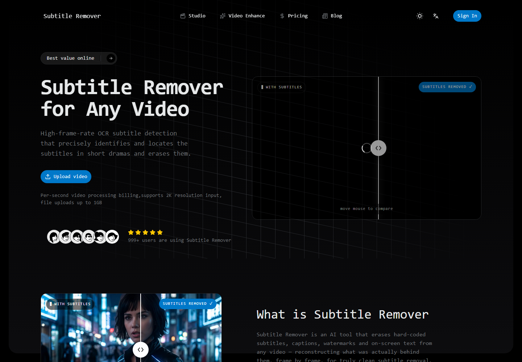Open the Video Enhance page
This screenshot has width=522, height=362.
pyautogui.click(x=242, y=16)
